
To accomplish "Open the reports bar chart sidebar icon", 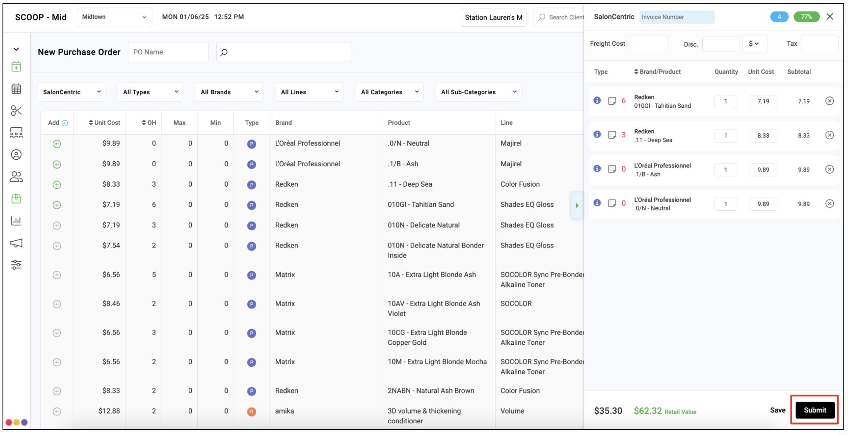I will [x=16, y=221].
